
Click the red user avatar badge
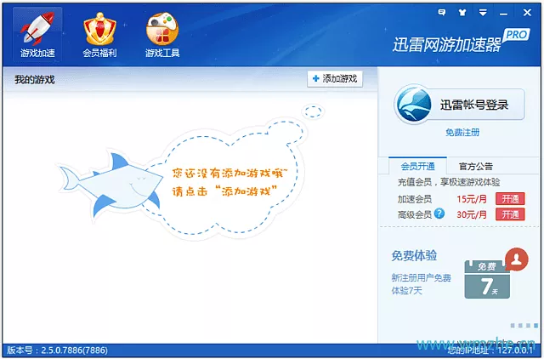pos(517,259)
